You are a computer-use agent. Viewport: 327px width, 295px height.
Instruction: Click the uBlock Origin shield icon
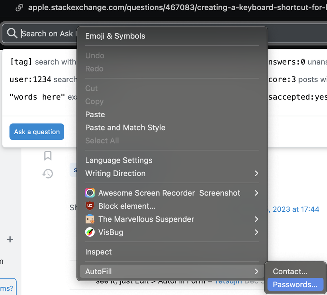pos(90,206)
